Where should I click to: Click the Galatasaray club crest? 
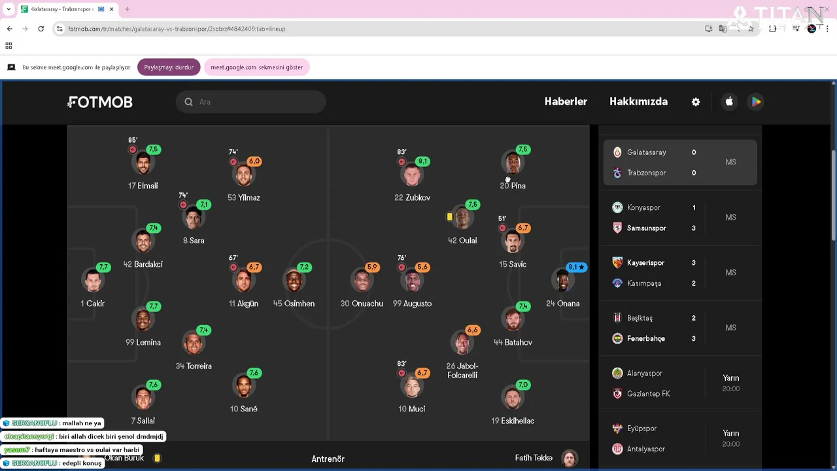coord(617,152)
